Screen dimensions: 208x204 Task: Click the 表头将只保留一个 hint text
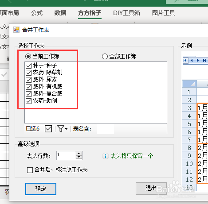point(132,156)
